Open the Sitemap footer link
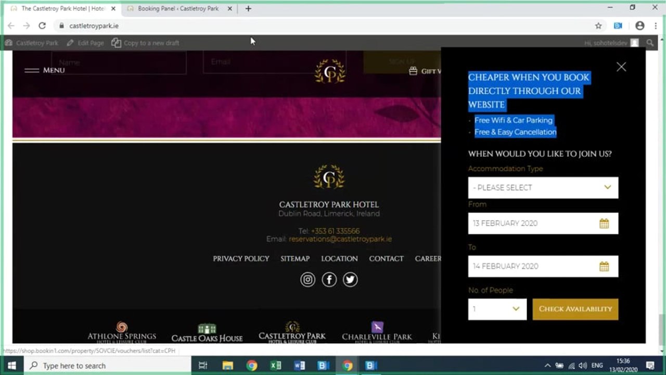The width and height of the screenshot is (666, 375). point(295,258)
